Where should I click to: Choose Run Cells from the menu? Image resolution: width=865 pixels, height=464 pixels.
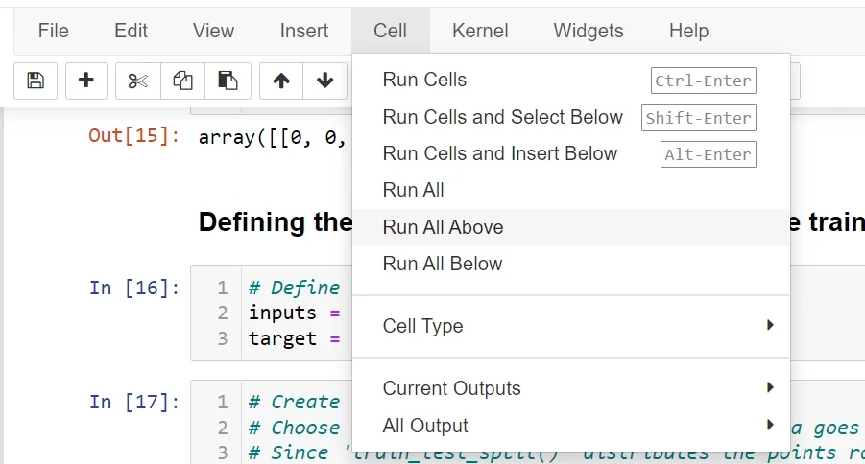pos(424,80)
